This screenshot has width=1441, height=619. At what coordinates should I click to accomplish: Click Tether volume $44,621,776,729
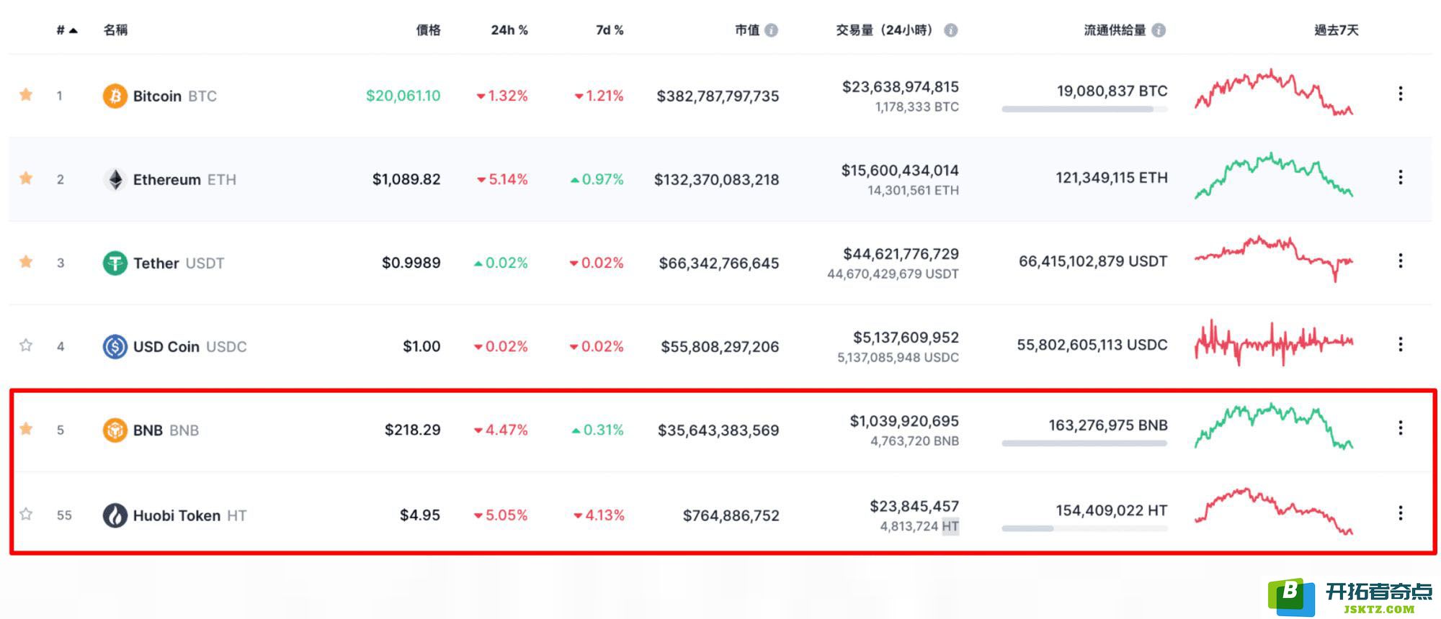[x=901, y=254]
